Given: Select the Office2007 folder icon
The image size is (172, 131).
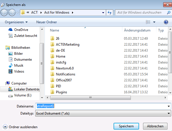Looking at the screenshot, I should pyautogui.click(x=52, y=80).
